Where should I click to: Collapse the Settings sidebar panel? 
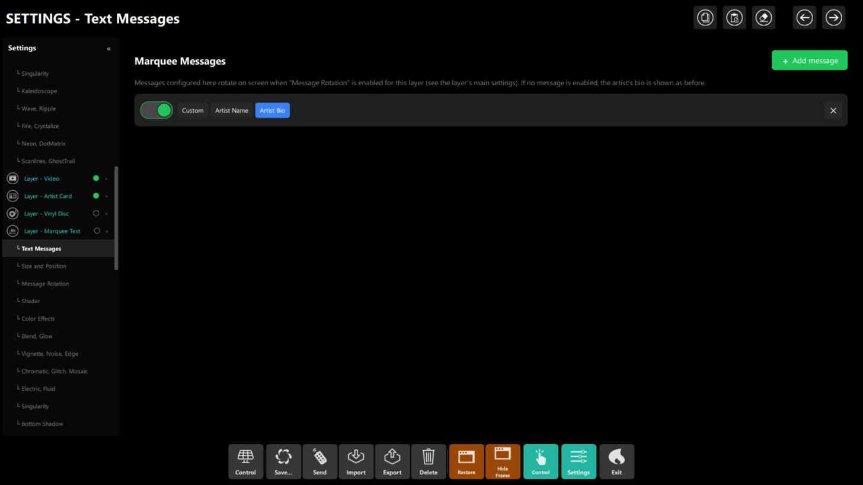108,49
